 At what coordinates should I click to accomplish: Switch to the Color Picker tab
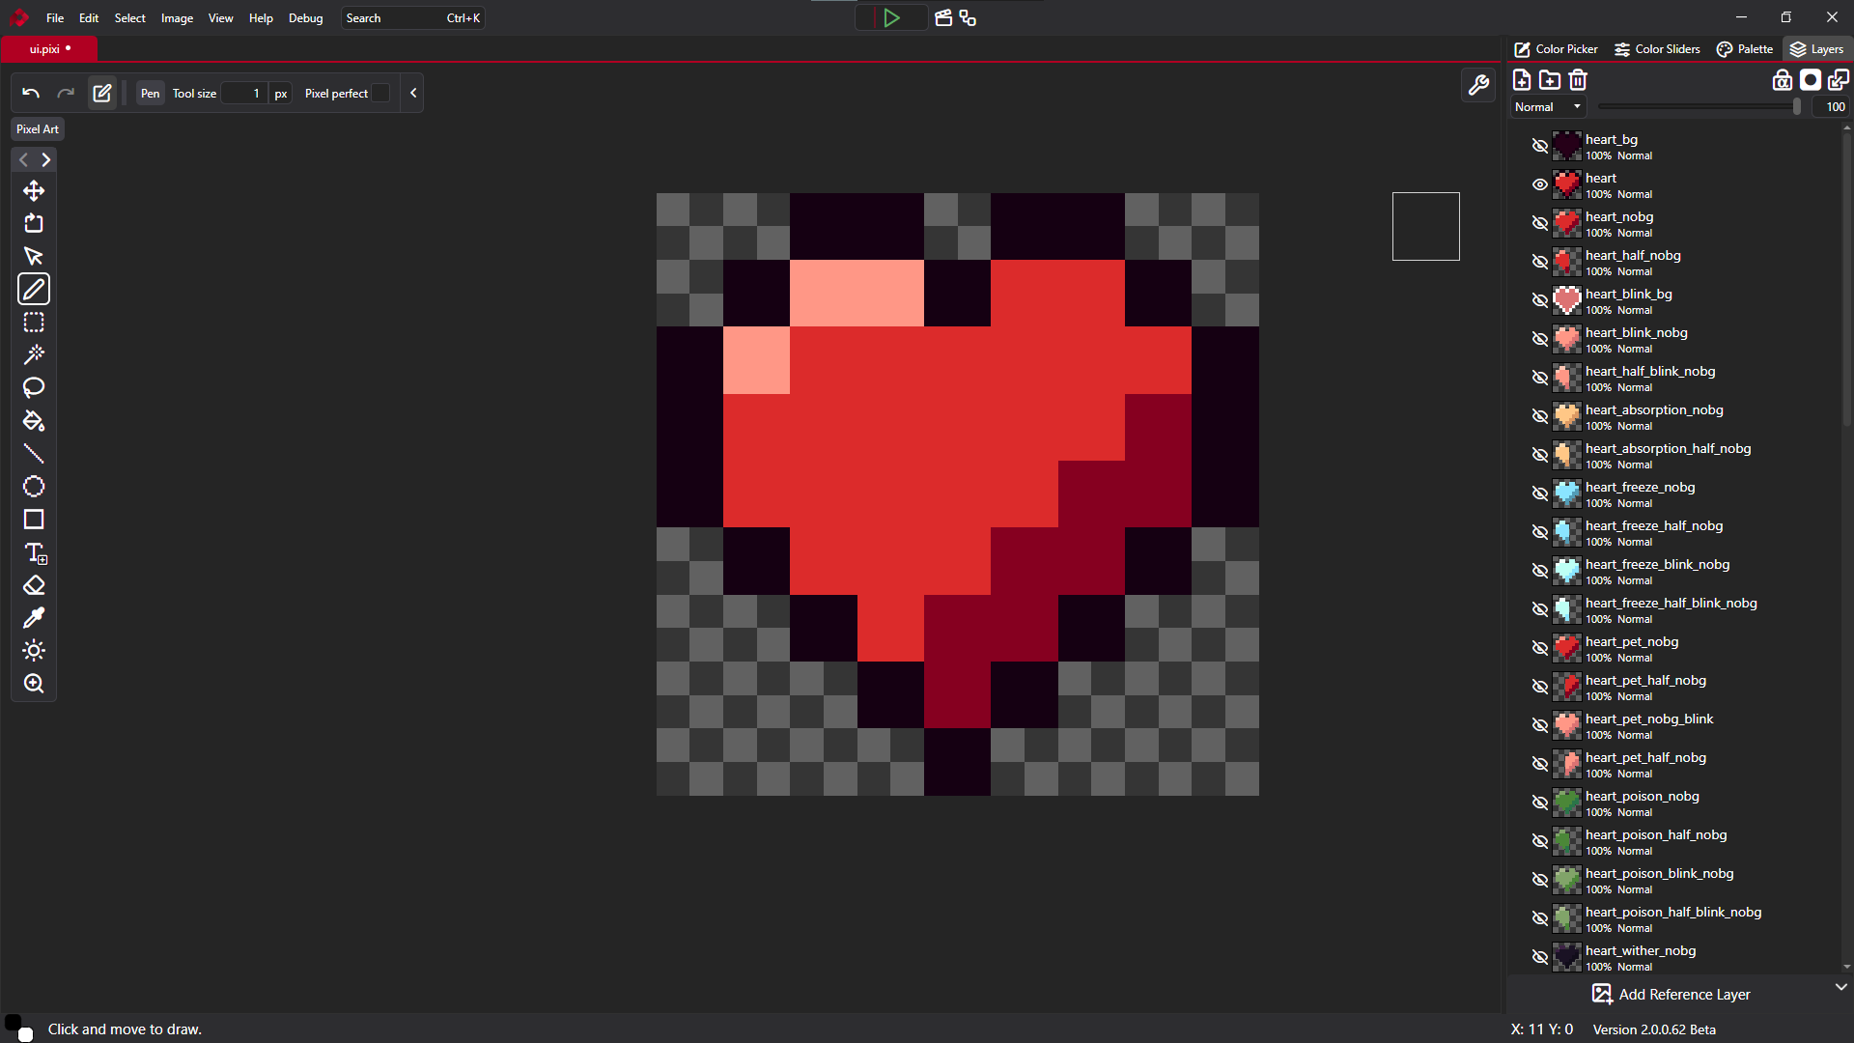[1556, 49]
